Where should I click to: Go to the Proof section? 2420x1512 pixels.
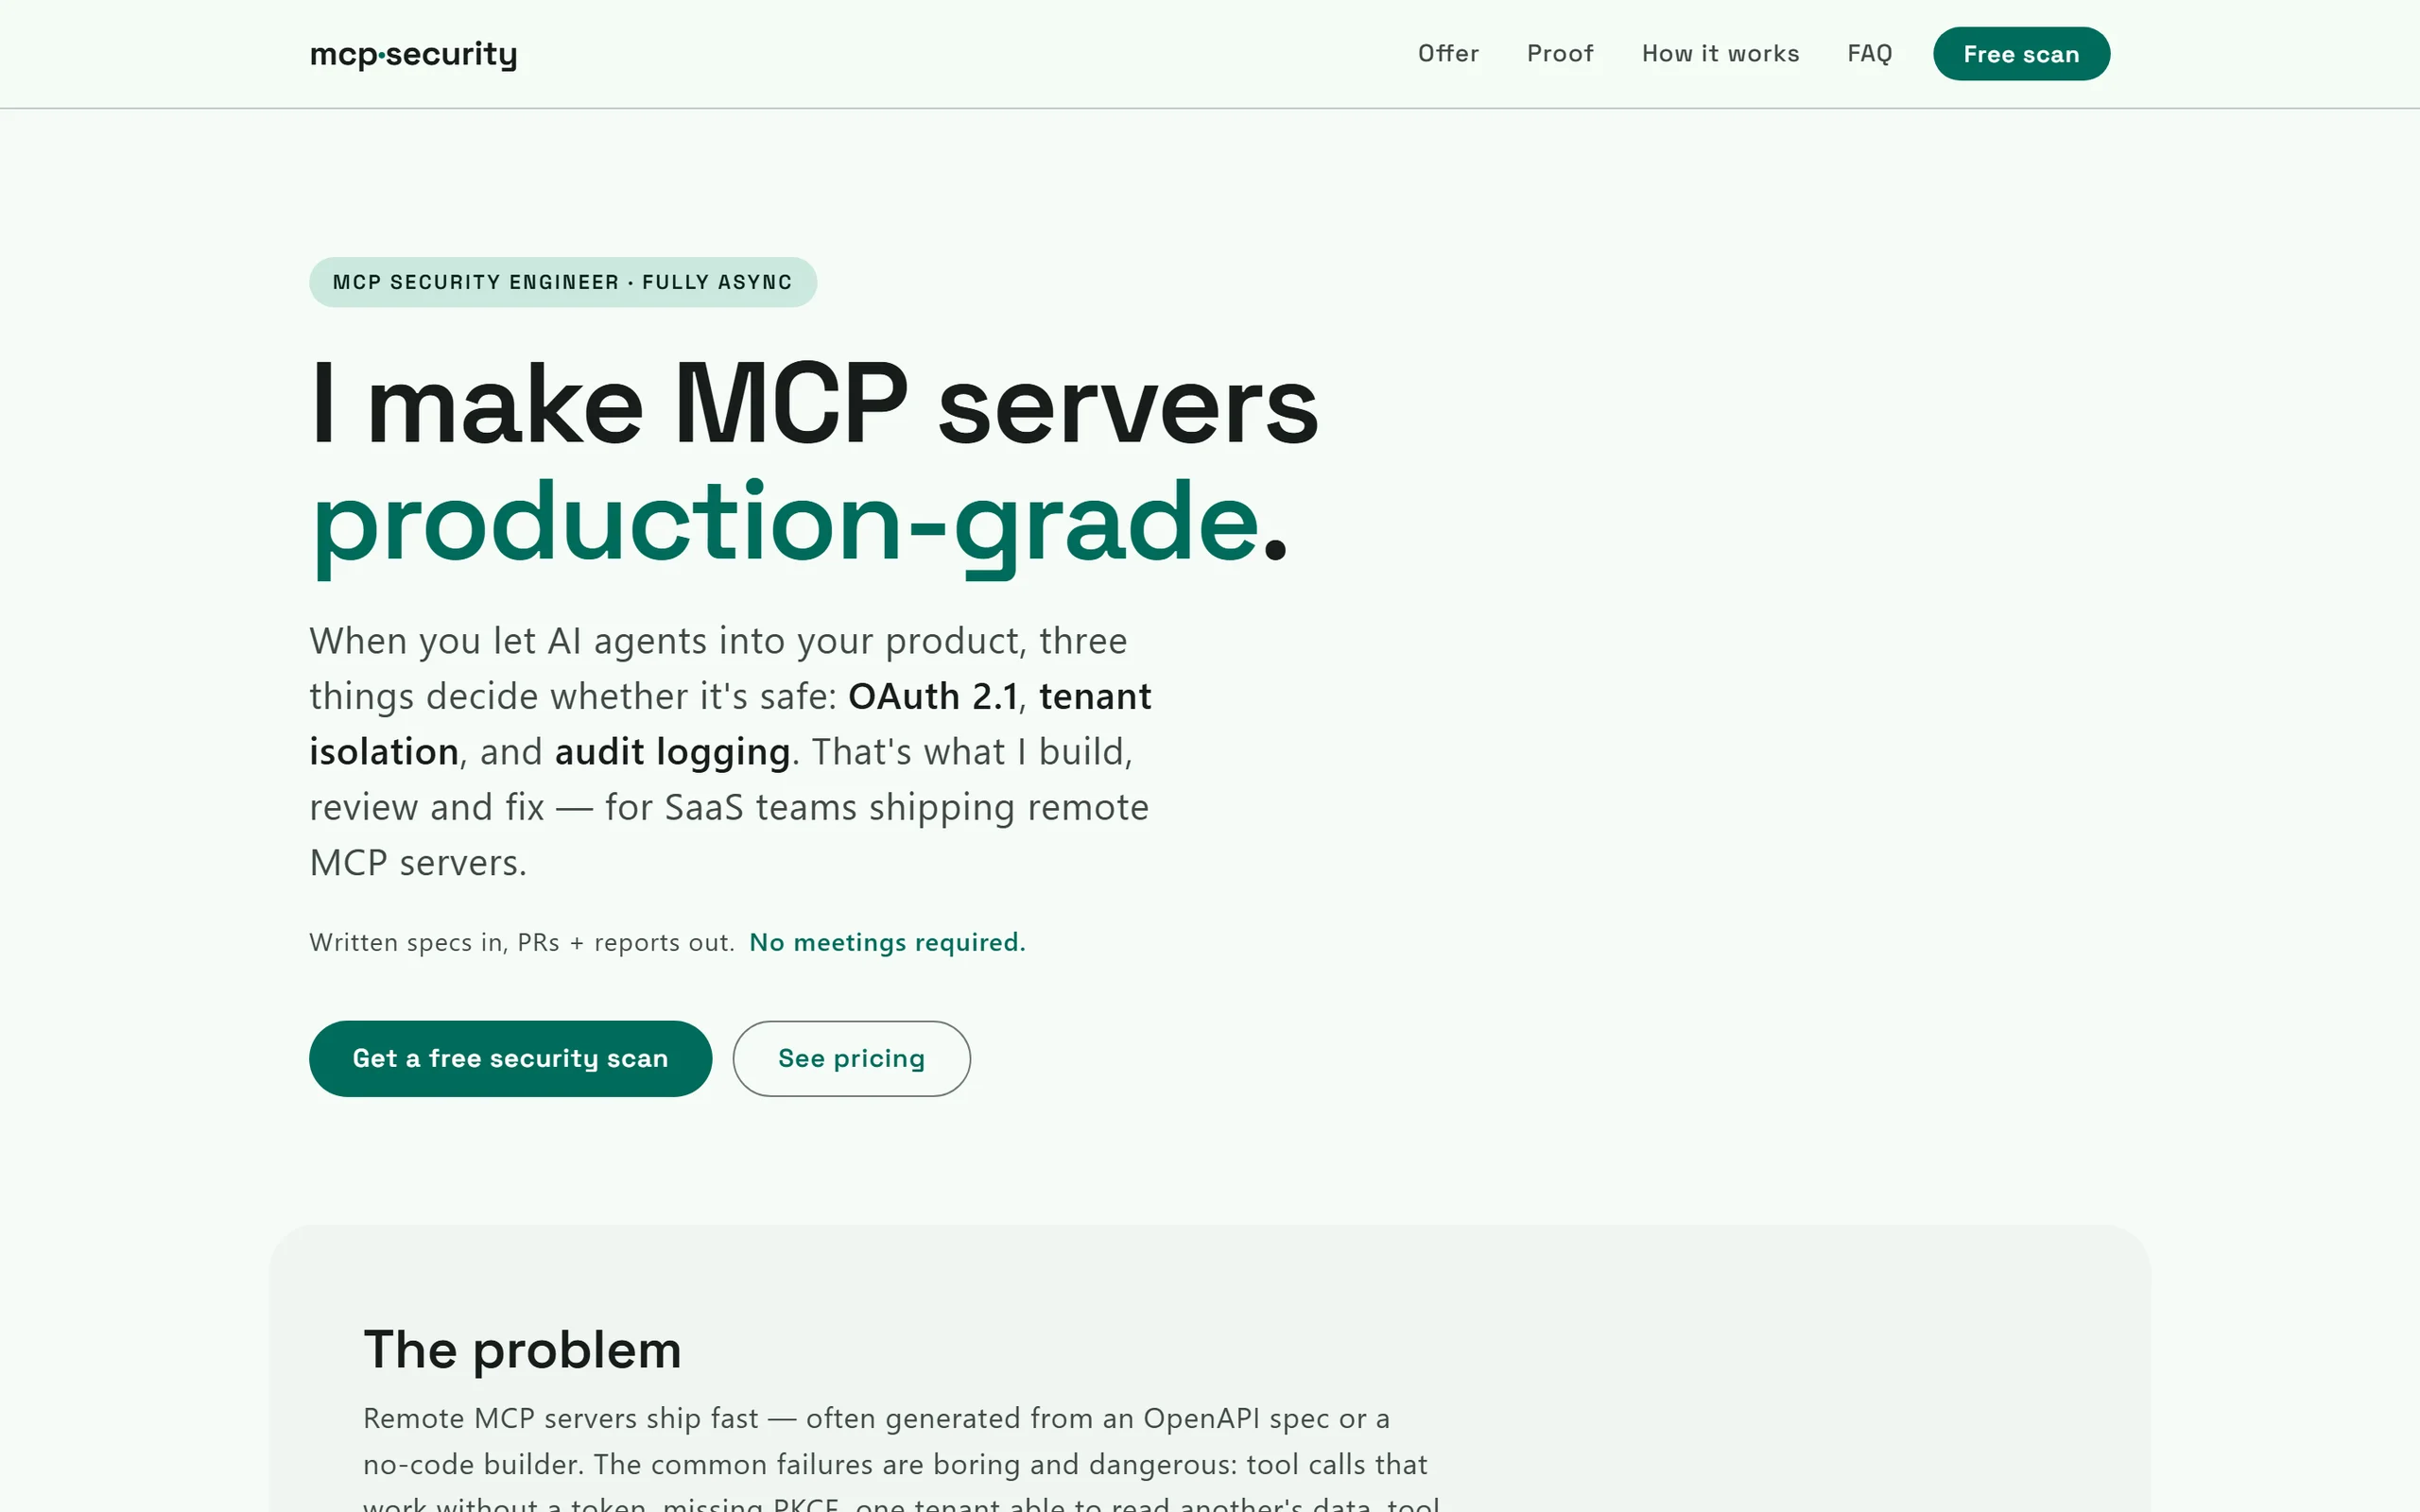(1559, 54)
